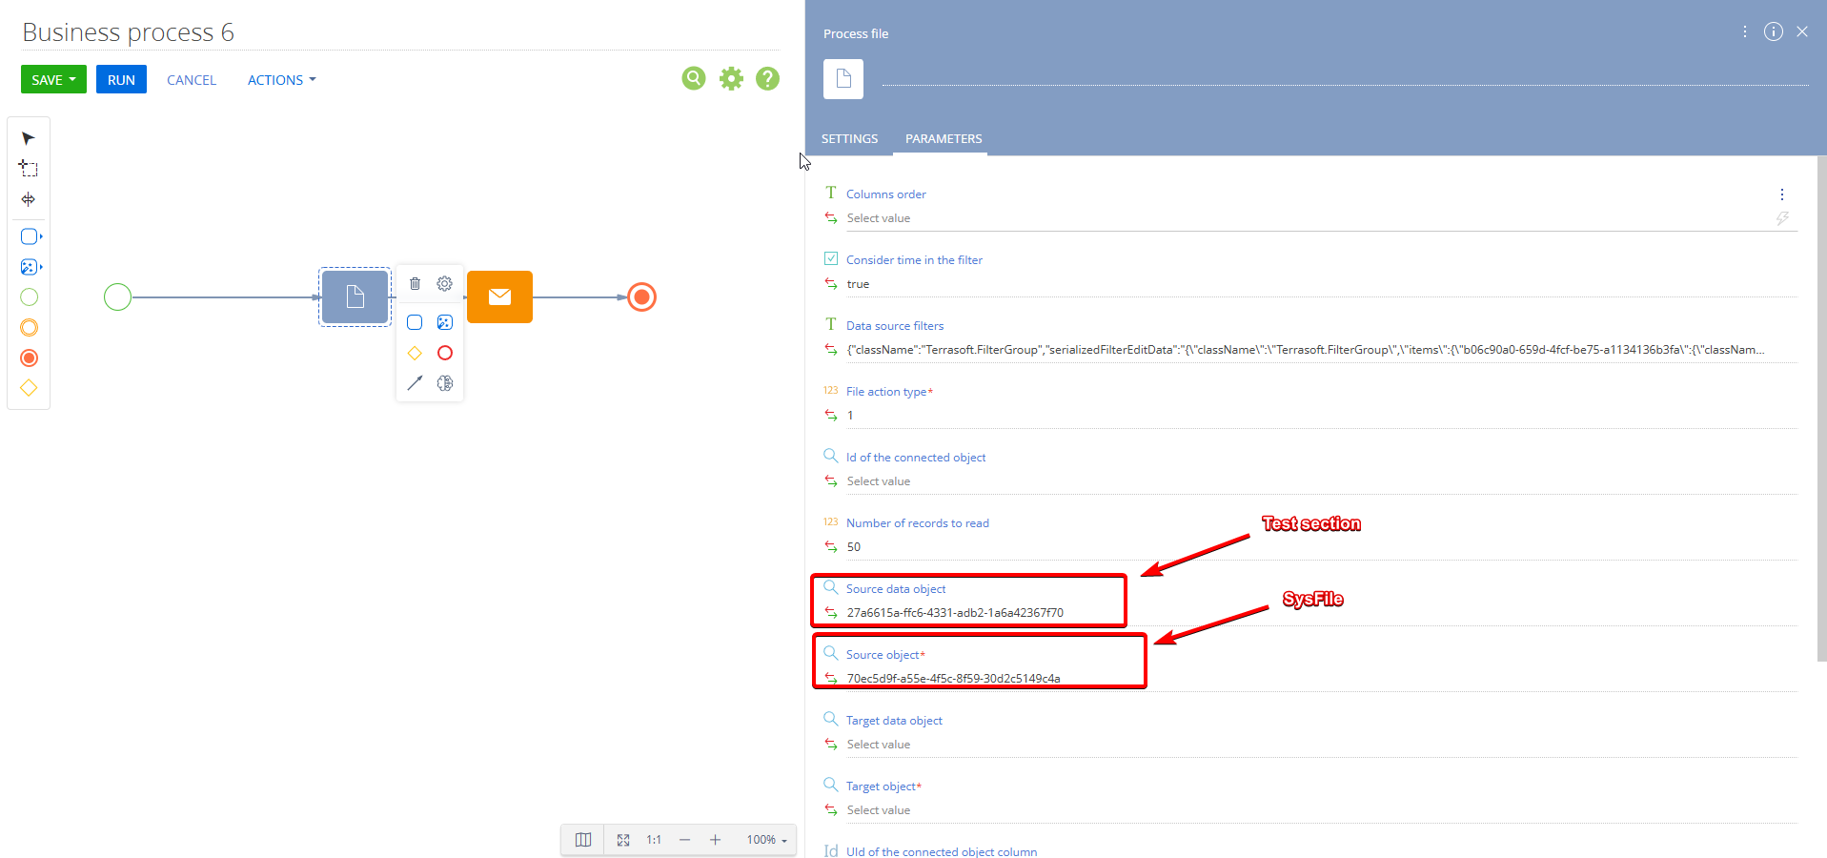Click the zoom in plus button

click(715, 840)
